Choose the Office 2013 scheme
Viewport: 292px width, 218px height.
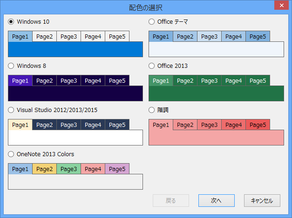(x=152, y=66)
